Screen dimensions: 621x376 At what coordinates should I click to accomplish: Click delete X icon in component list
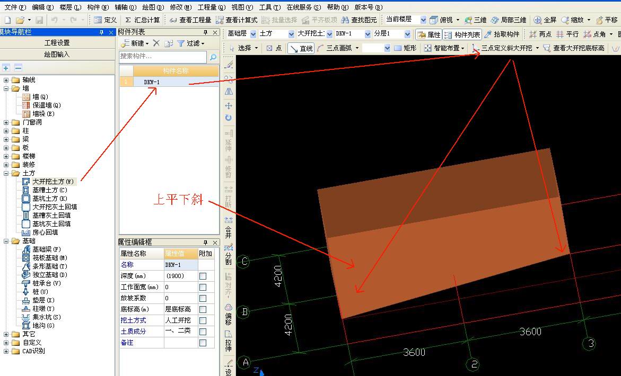click(x=156, y=43)
